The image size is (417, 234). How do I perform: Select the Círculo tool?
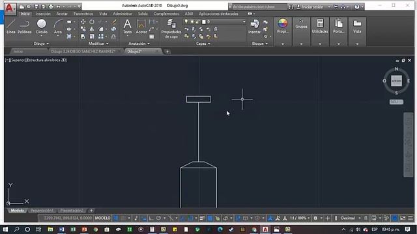[42, 27]
